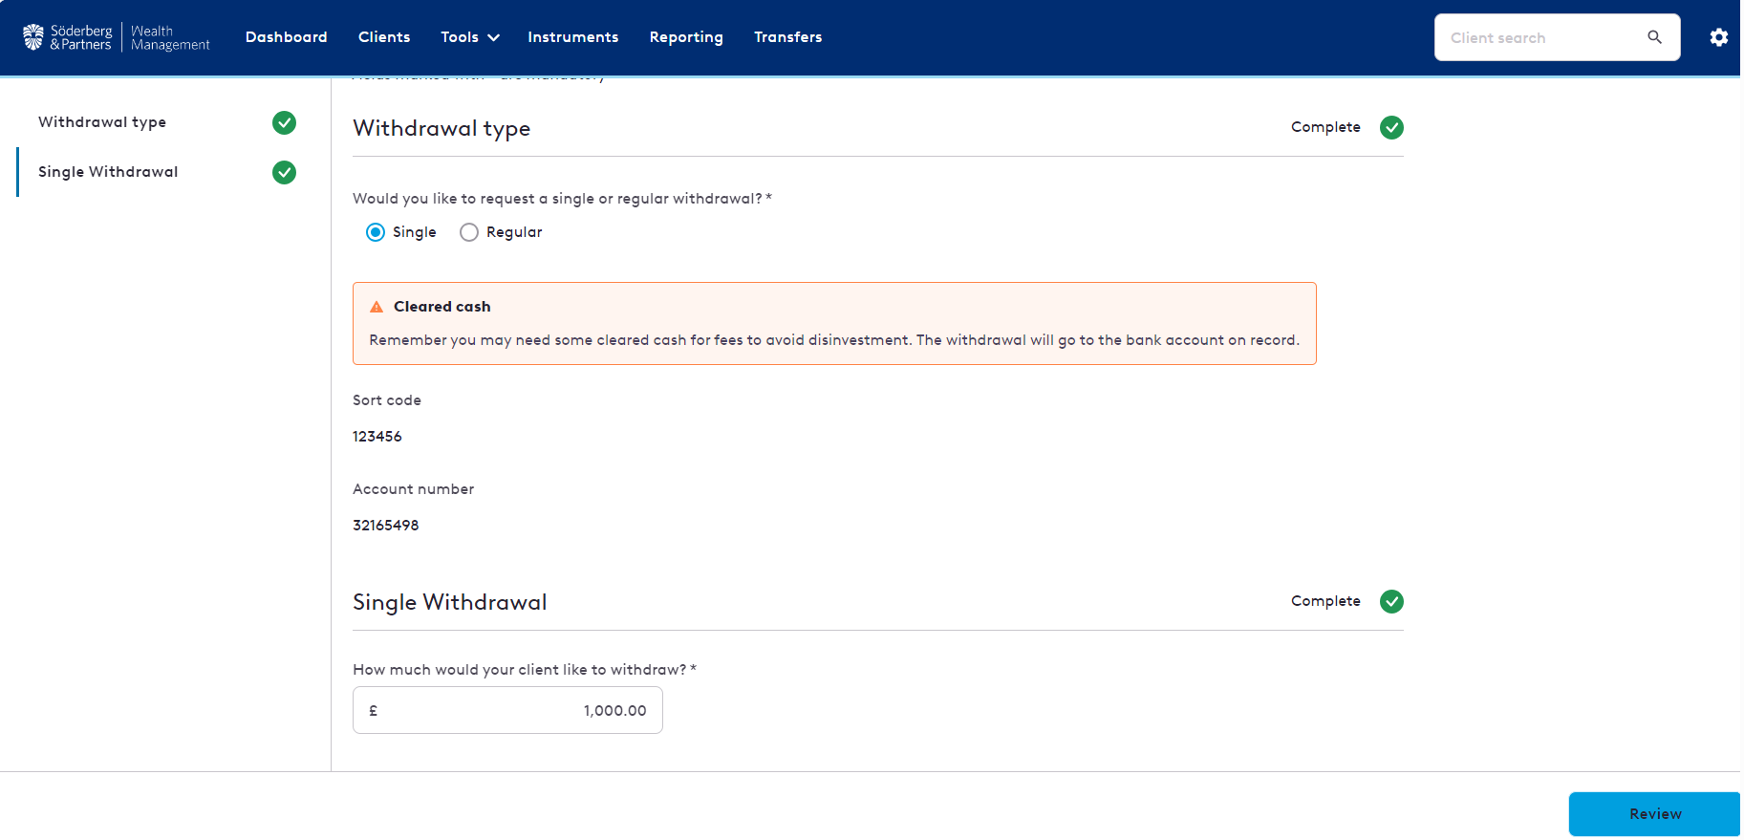Click the sidebar Single Withdrawal green checkmark
This screenshot has width=1744, height=840.
[x=284, y=172]
